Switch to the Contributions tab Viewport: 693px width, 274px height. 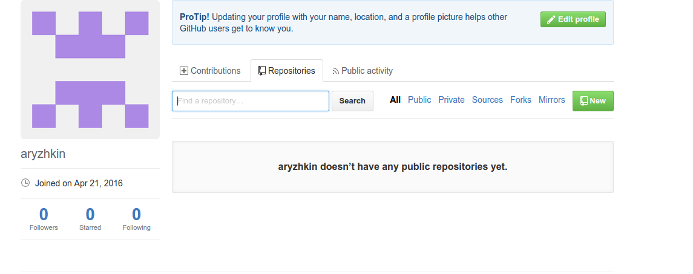[x=210, y=71]
